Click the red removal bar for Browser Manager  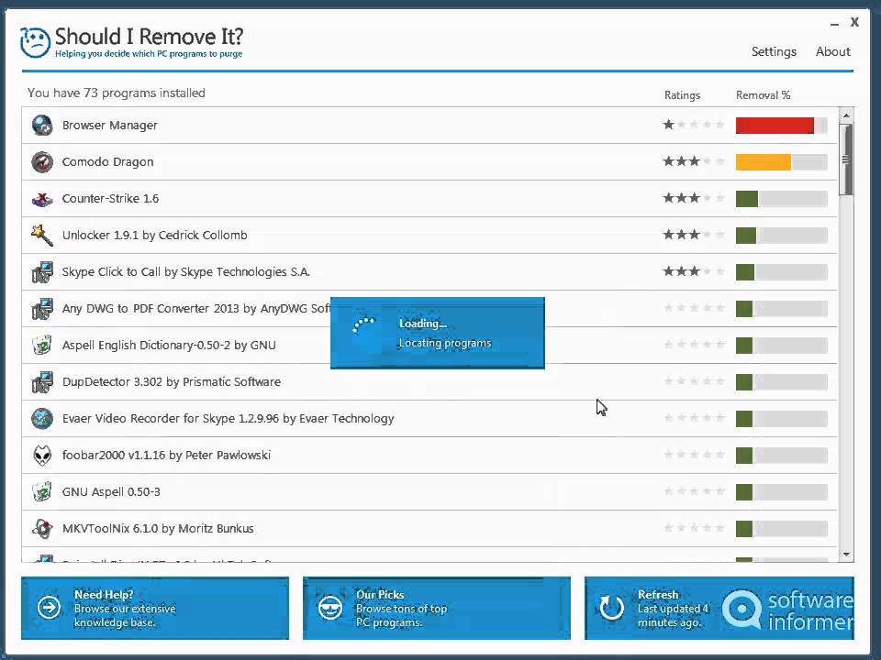coord(775,126)
